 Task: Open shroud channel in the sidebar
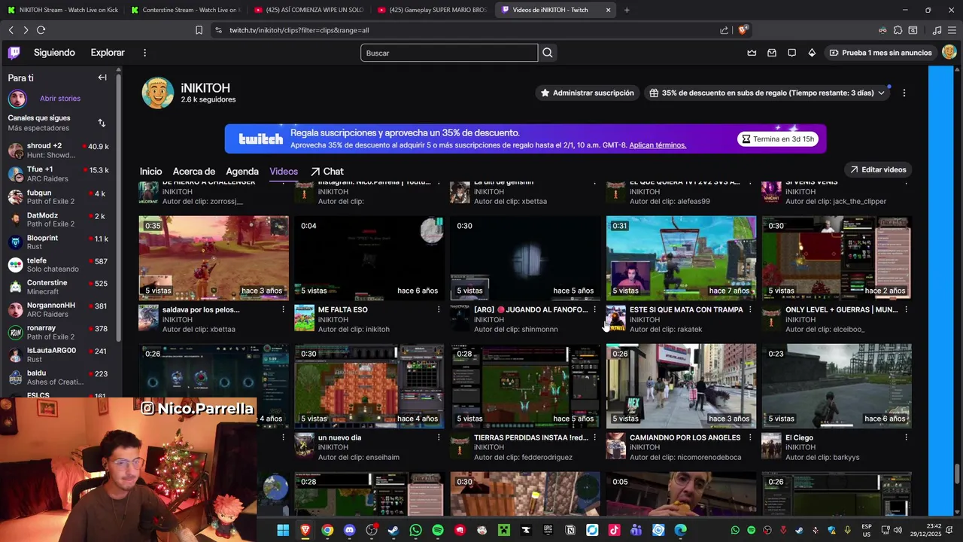pyautogui.click(x=59, y=151)
